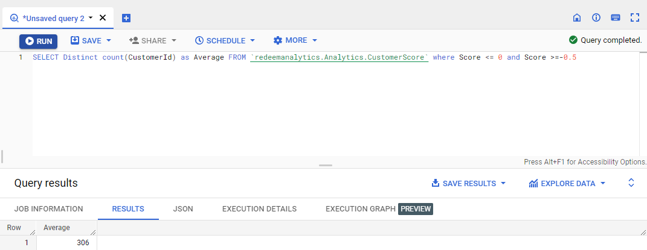Run the query
Screen dimensions: 647x250
tap(39, 41)
